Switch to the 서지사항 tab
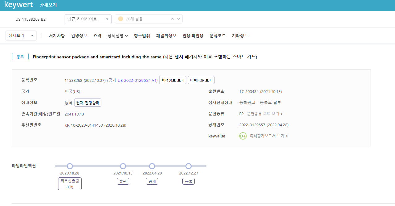 click(57, 36)
